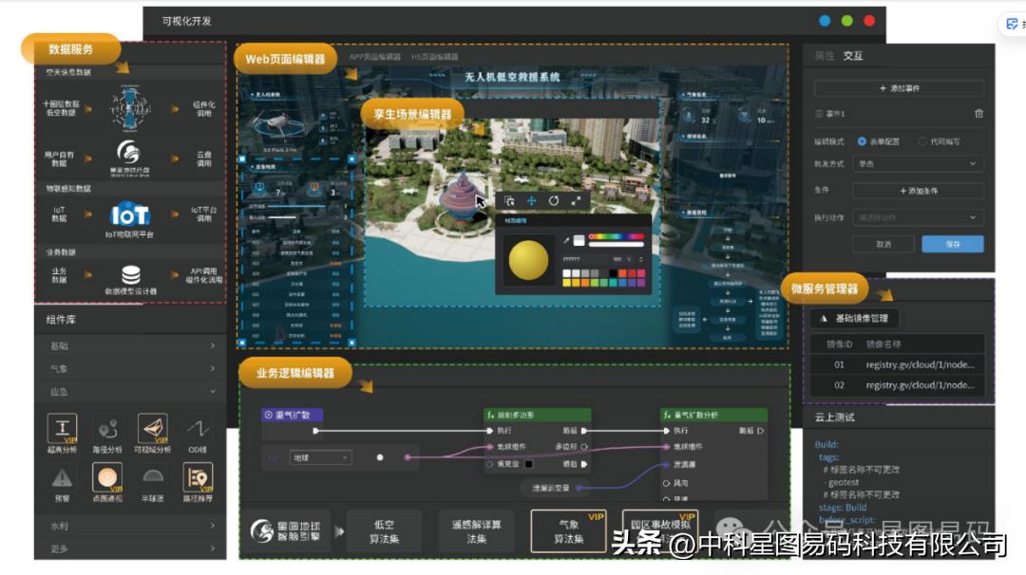The height and width of the screenshot is (575, 1026).
Task: Open the 执行动作 action dropdown
Action: (919, 216)
